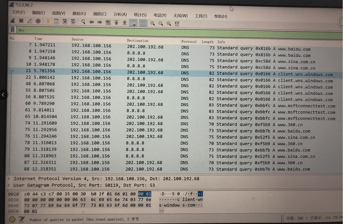Open the 电话(Y) menu
343x224 pixels.
coord(160,15)
